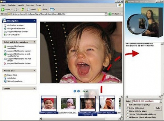164x121 pixels.
Task: Expand the Details panel section
Action: pos(34,89)
